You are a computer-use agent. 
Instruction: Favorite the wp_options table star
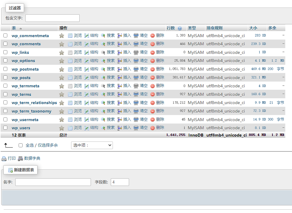tap(62, 61)
